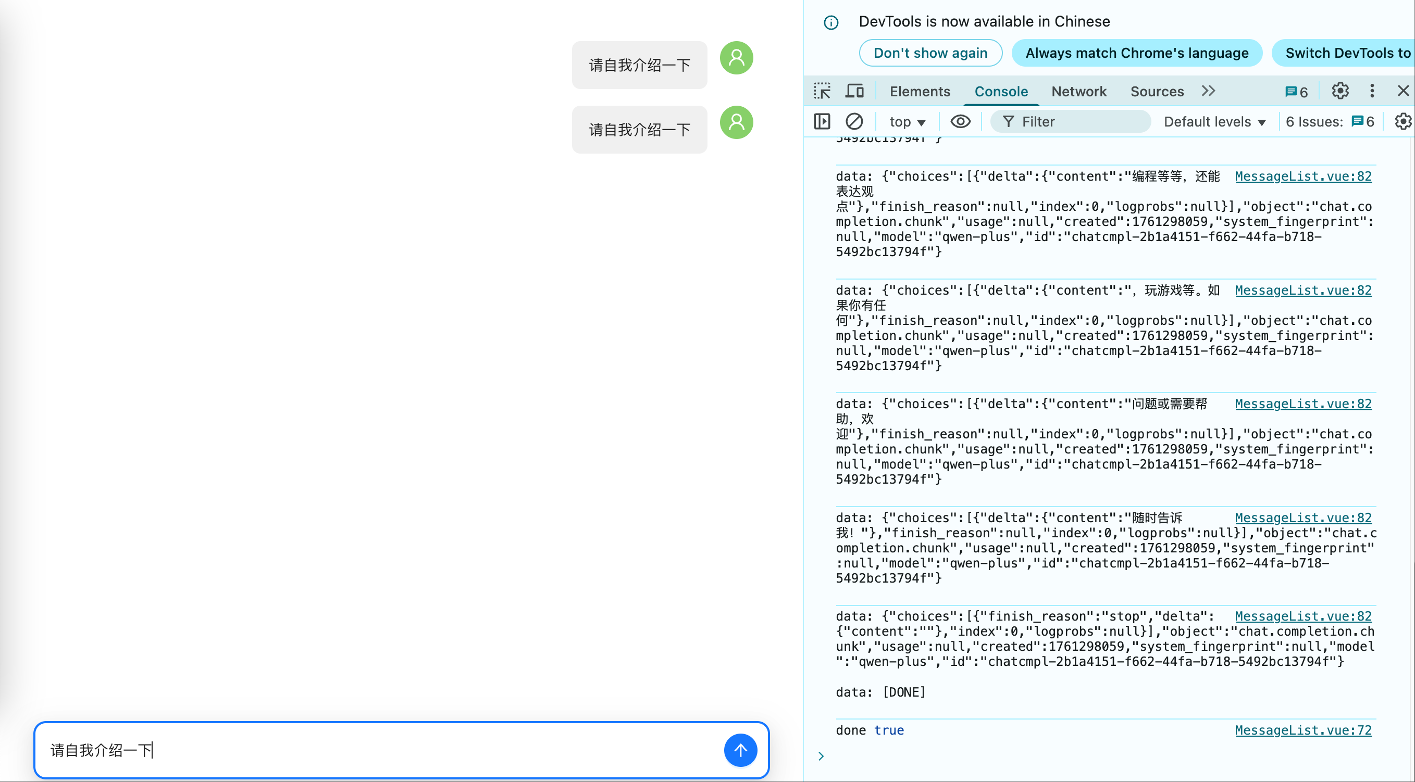Toggle the device toolbar icon
1415x782 pixels.
point(854,91)
